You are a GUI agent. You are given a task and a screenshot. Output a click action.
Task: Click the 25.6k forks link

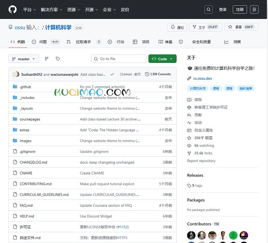203,153
